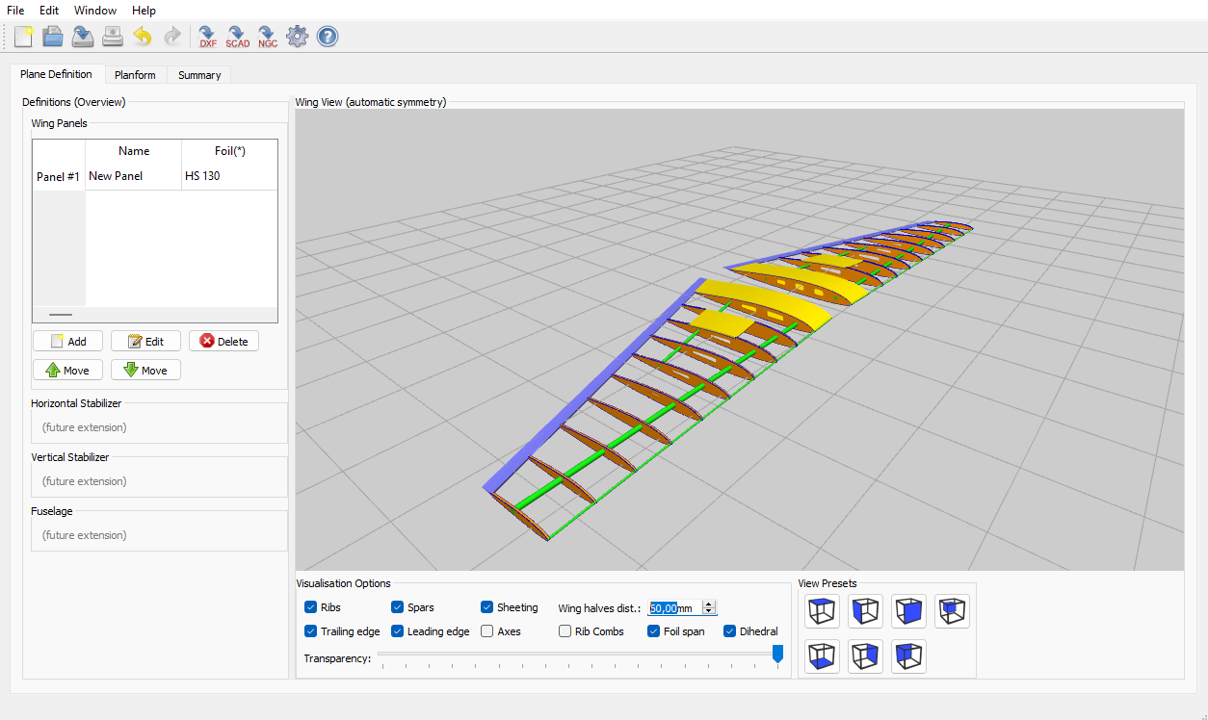Image resolution: width=1208 pixels, height=720 pixels.
Task: Enable the Axes checkbox
Action: click(x=487, y=631)
